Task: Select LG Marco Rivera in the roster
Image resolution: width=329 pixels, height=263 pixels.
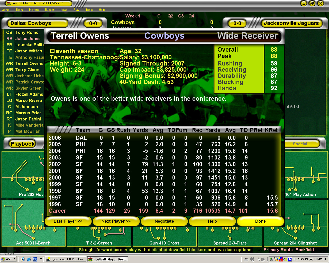Action: [25, 100]
